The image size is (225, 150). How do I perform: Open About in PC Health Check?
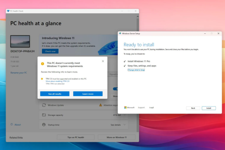[x=17, y=125]
